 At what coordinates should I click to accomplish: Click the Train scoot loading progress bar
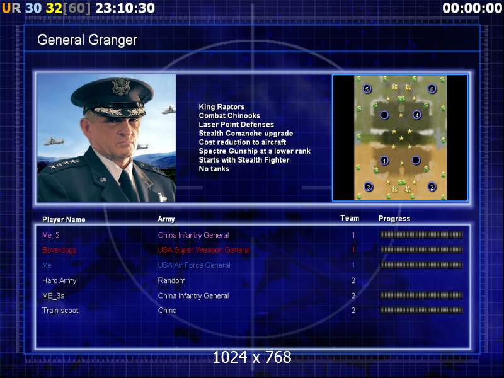pos(421,311)
